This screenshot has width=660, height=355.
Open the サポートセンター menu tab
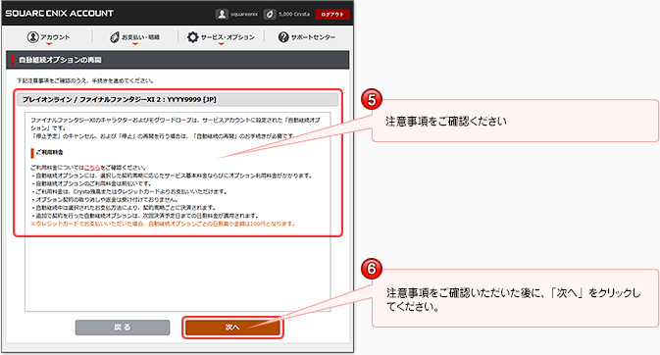tap(306, 37)
